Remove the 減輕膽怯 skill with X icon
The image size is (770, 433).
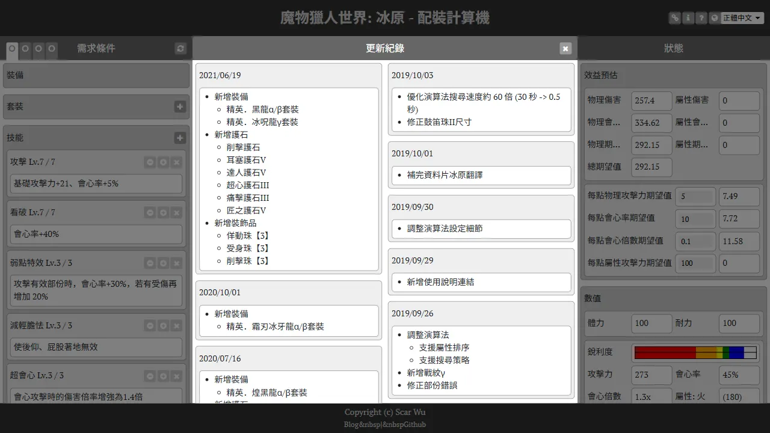point(176,325)
